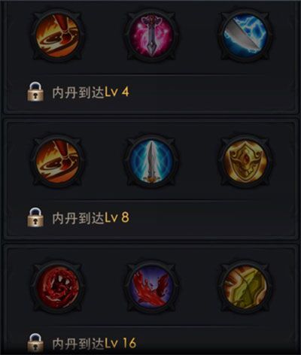Select the fire swirl skill above Lv 4 requirement
Screen dimensions: 301x355
56,35
